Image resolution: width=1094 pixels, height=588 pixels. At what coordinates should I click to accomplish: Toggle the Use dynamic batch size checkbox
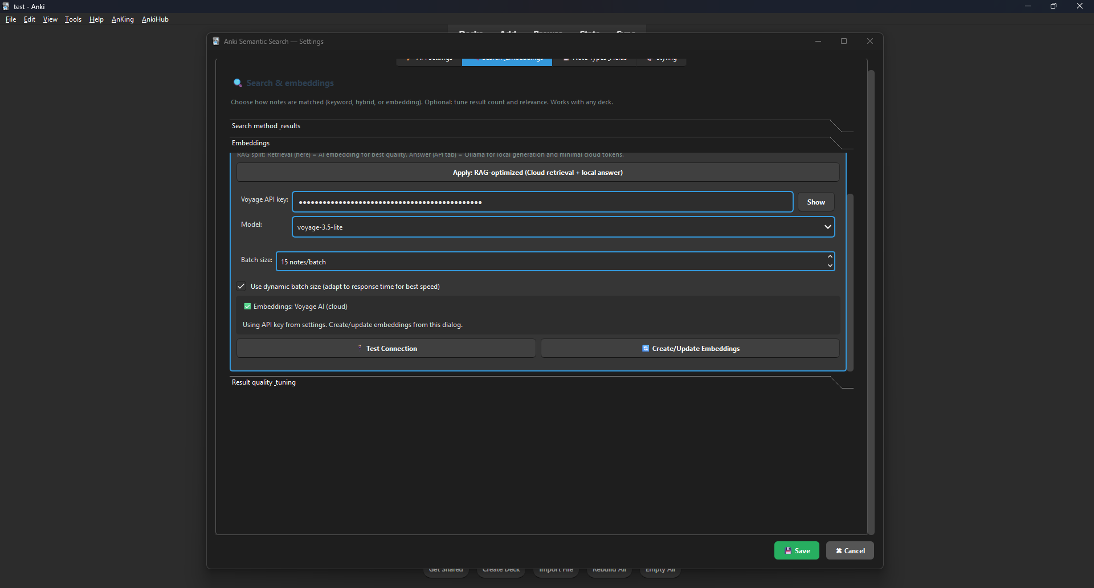click(242, 287)
